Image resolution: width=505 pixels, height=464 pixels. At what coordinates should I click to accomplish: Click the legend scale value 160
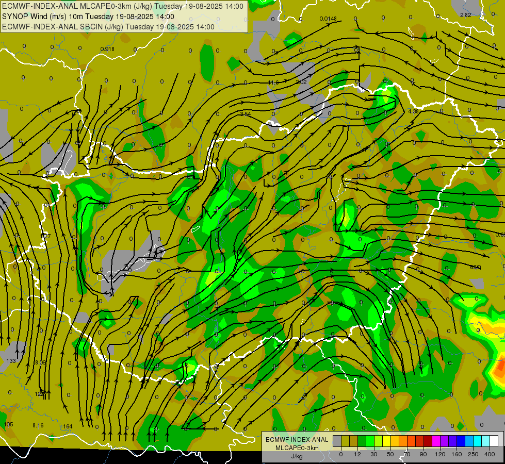457,454
